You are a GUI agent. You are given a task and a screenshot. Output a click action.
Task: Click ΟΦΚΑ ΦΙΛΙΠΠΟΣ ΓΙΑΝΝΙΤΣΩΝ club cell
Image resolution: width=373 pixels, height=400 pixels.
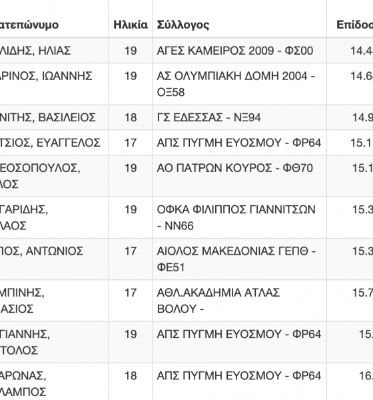point(236,217)
